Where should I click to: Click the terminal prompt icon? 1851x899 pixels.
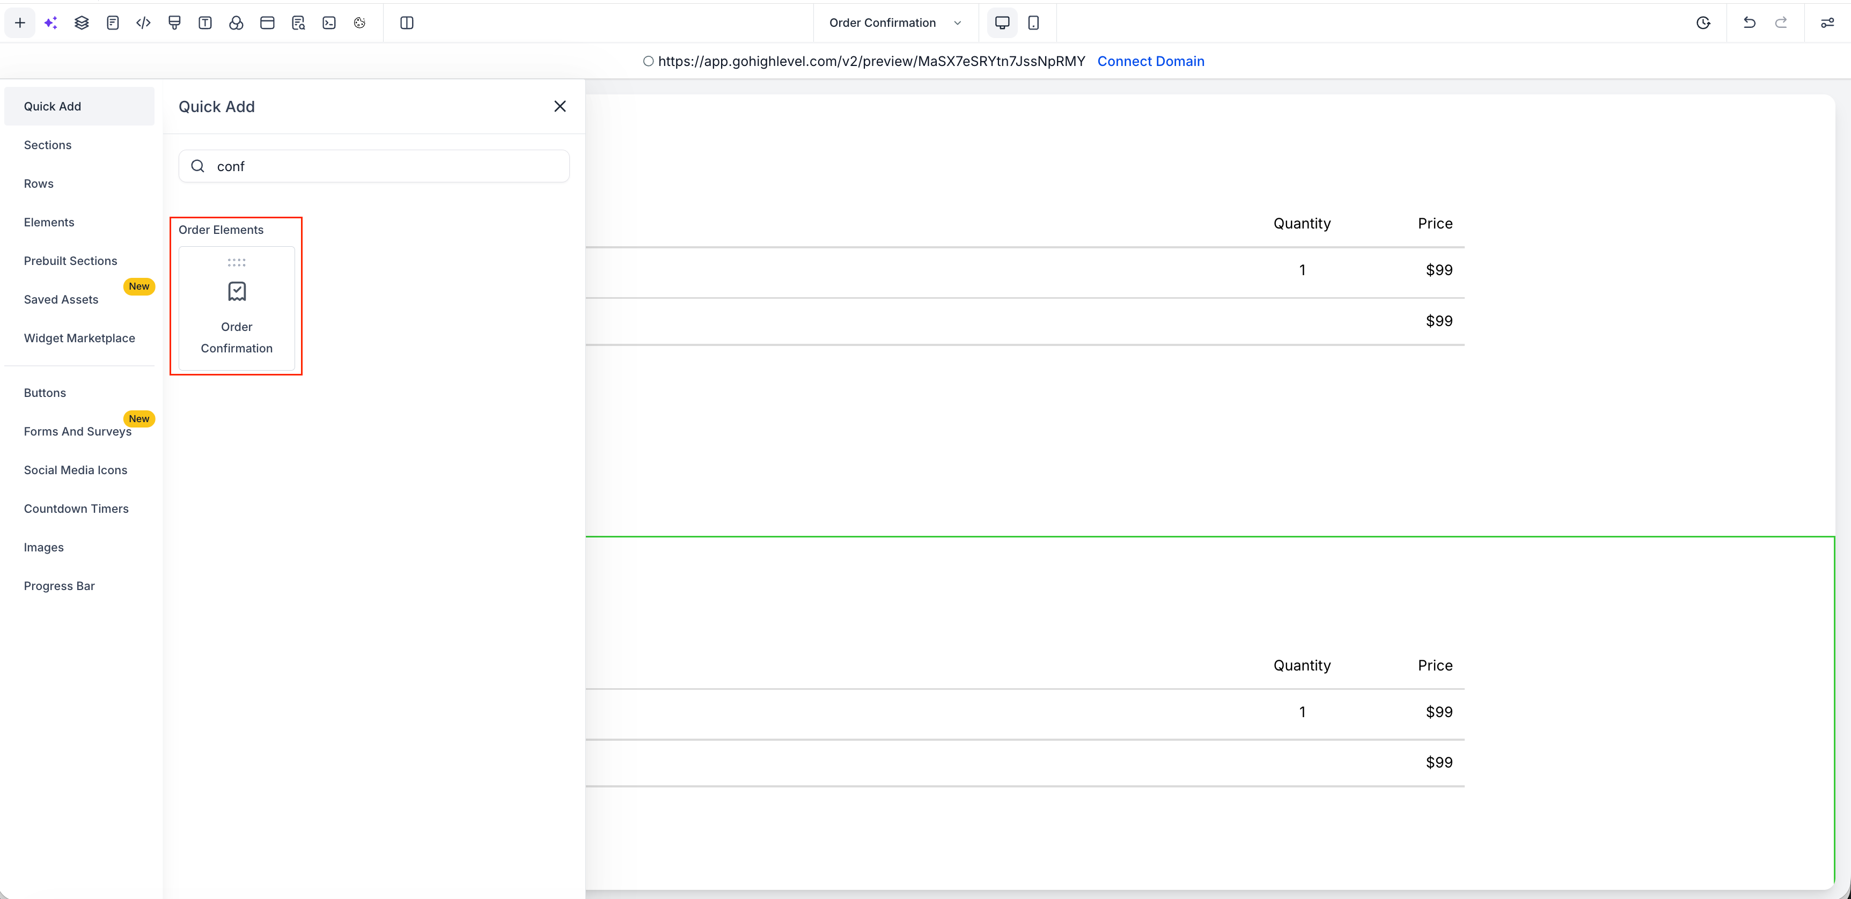coord(329,23)
